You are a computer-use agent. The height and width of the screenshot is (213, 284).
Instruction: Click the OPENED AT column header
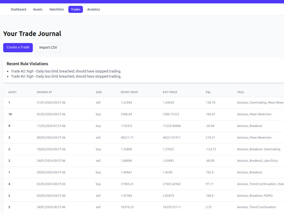point(44,92)
